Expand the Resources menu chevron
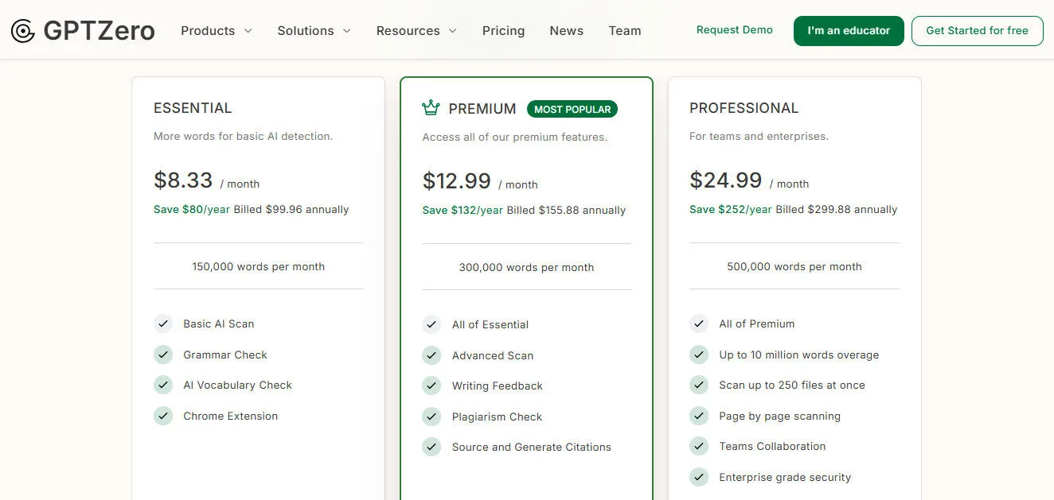 tap(452, 31)
